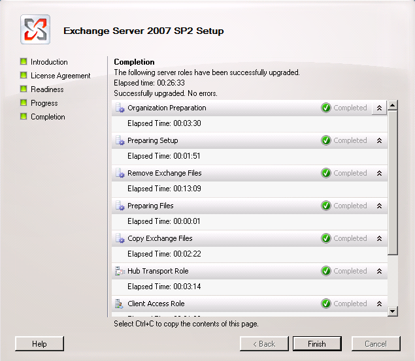The height and width of the screenshot is (361, 415).
Task: Click the green Readiness step indicator
Action: click(24, 89)
